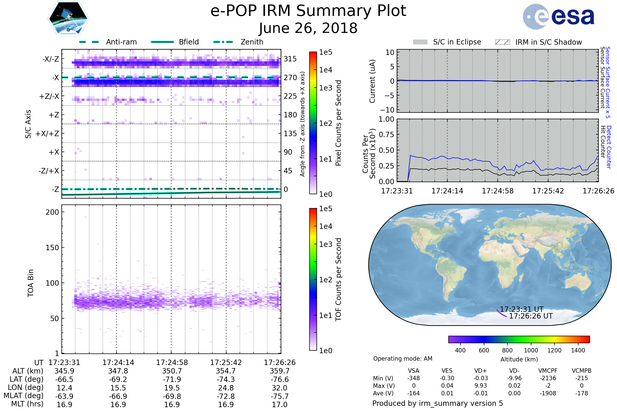Click the e-POP IRM Summary Plot title
This screenshot has height=411, width=617.
308,11
